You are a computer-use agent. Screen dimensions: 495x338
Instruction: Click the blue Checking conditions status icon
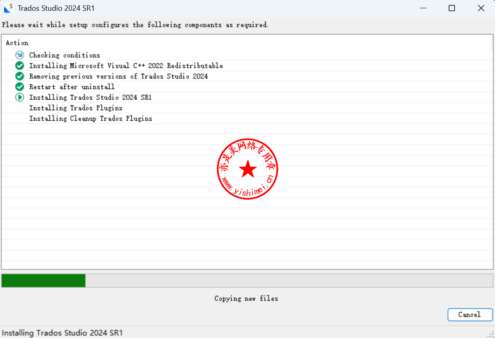19,55
